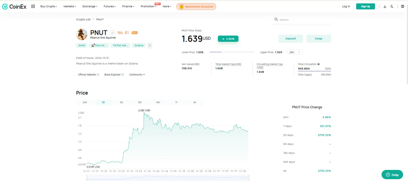Viewport: 408px width, 190px height.
Task: Open Markets dropdown menu
Action: pyautogui.click(x=70, y=6)
